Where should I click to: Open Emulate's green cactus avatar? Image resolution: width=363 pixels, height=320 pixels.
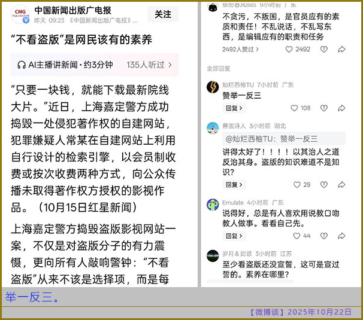click(x=213, y=205)
